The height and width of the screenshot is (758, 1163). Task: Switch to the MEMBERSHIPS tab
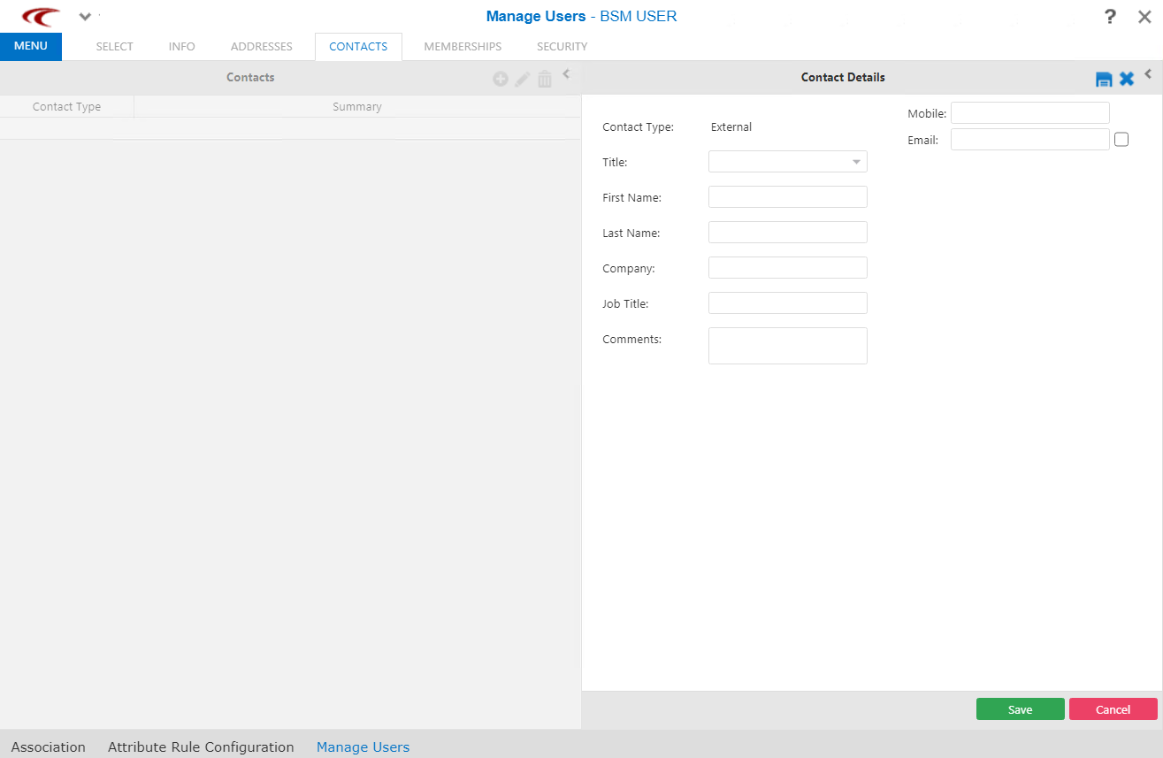pyautogui.click(x=463, y=46)
